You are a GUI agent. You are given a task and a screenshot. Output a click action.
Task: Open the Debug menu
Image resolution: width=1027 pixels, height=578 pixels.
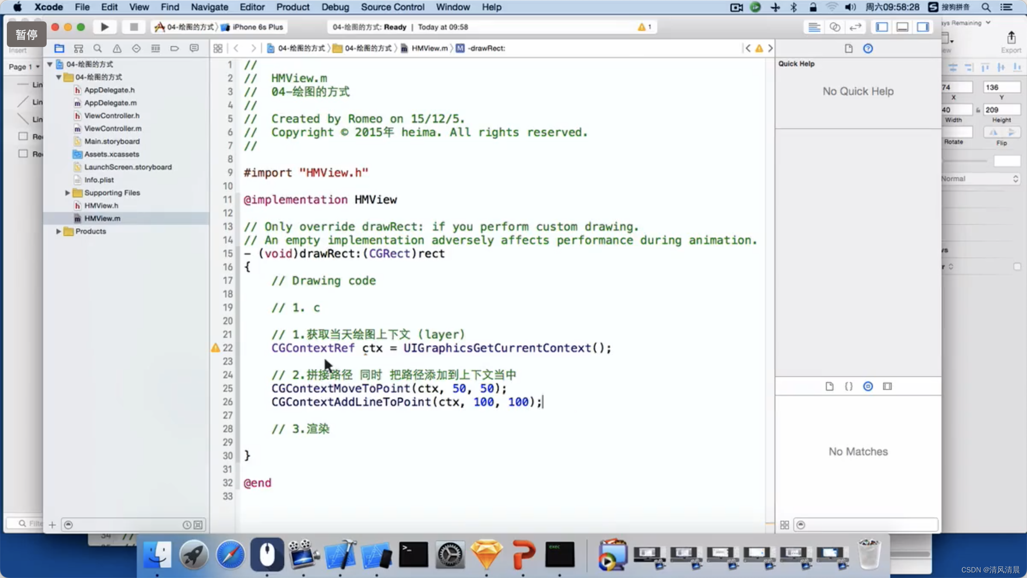pyautogui.click(x=335, y=7)
